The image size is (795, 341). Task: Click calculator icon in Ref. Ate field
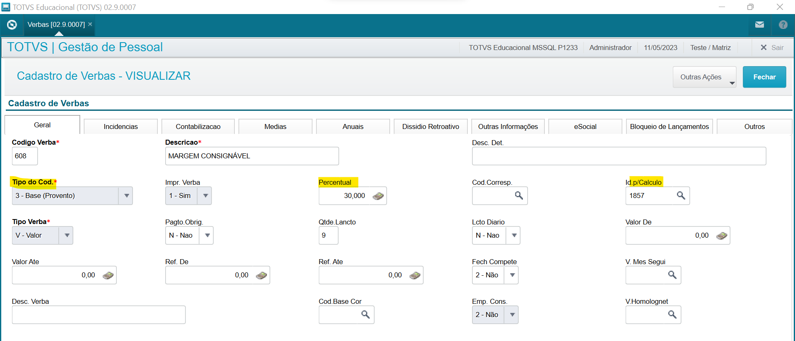(x=415, y=275)
